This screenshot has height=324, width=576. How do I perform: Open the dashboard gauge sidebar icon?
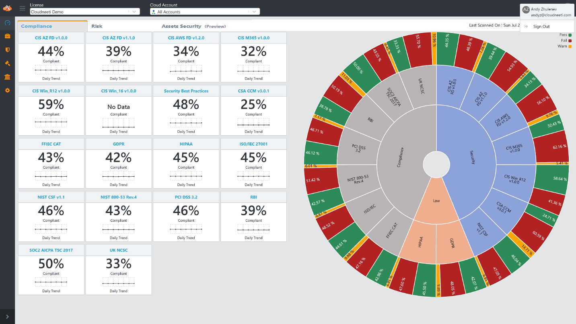click(7, 23)
